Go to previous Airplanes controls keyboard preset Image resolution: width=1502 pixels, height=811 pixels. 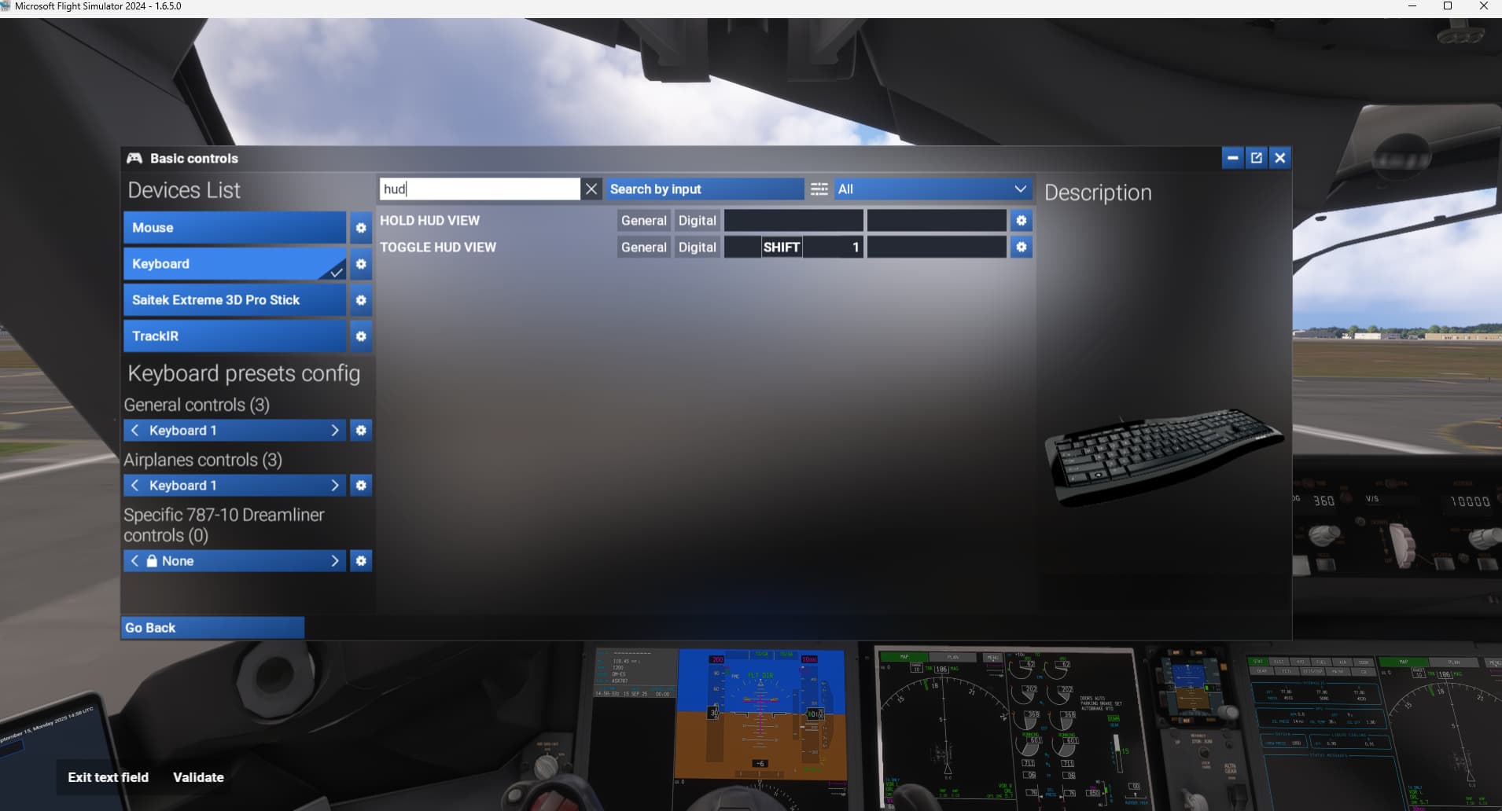135,486
